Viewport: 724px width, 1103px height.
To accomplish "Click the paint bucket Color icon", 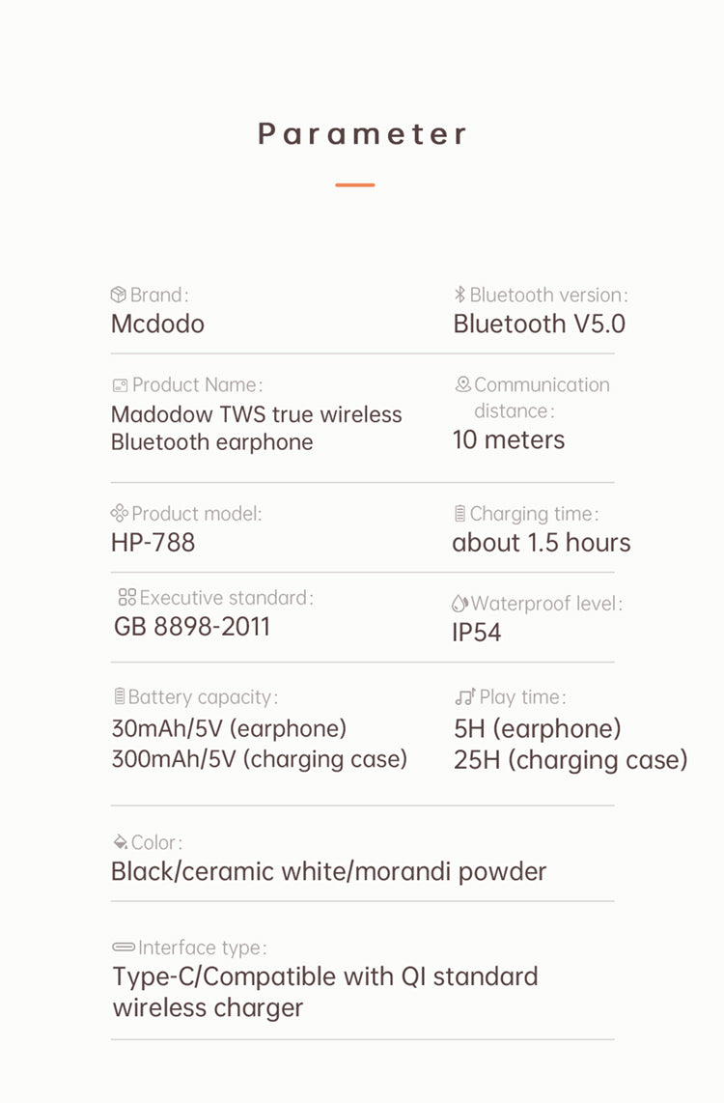I will pyautogui.click(x=121, y=842).
